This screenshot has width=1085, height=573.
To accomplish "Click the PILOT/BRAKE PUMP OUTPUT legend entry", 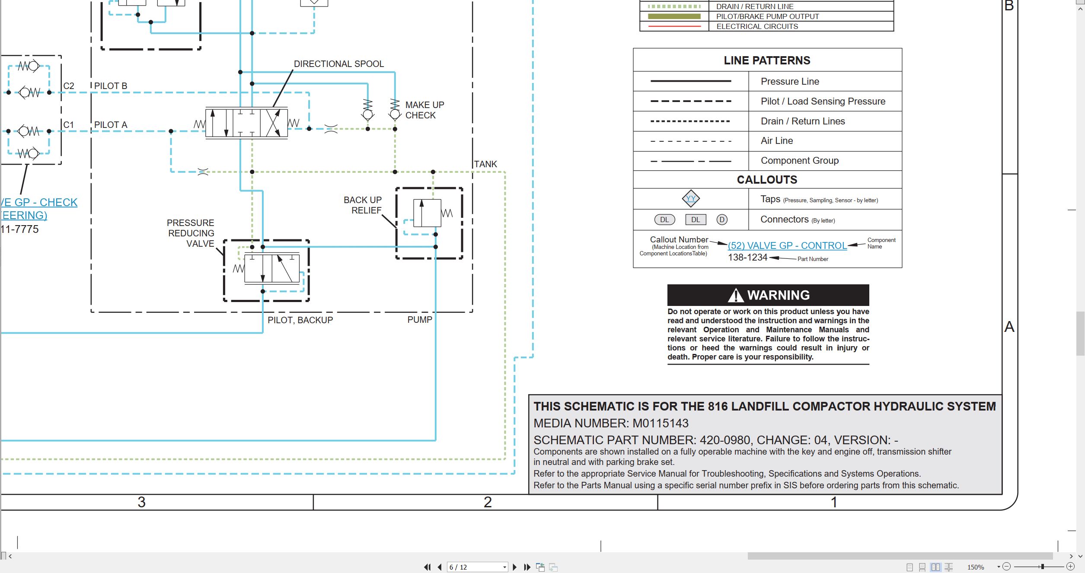I will click(x=768, y=16).
